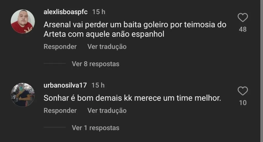Viewport: 263px width, 142px height.
Task: Click the timestamp on alexlisboaspfc's comment
Action: coord(99,12)
